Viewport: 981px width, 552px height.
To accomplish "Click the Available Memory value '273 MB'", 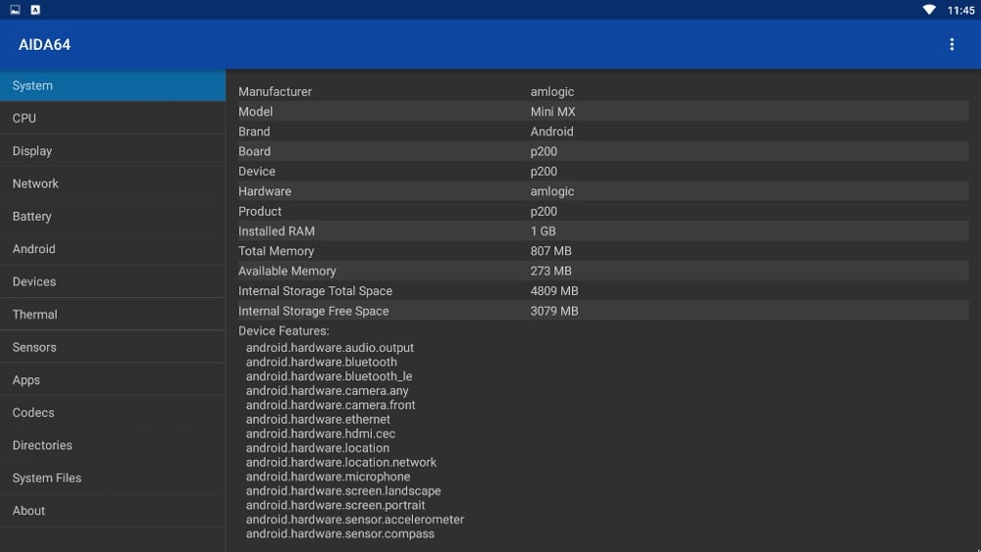I will point(550,271).
